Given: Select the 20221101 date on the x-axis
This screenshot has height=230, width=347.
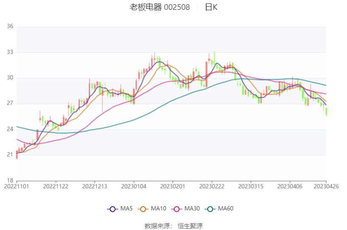Looking at the screenshot, I should 17,186.
